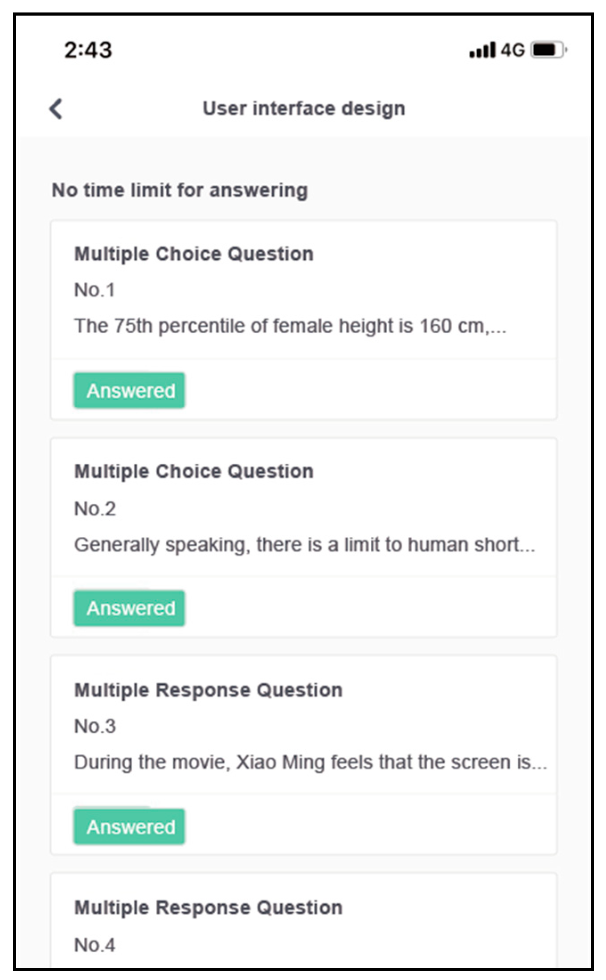This screenshot has height=980, width=606.
Task: Tap the User interface design title
Action: coord(304,109)
